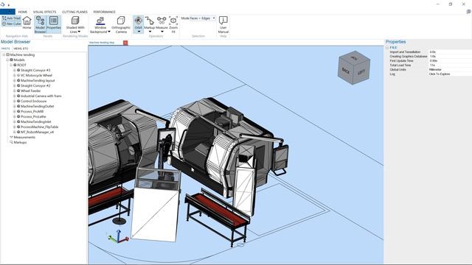Click the Markups icon in tree
Viewport: 472px width, 265px height.
[11, 142]
